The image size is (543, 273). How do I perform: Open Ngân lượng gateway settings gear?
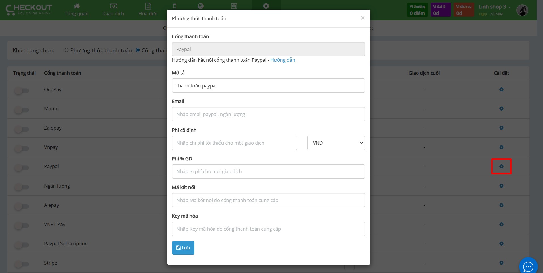[501, 186]
